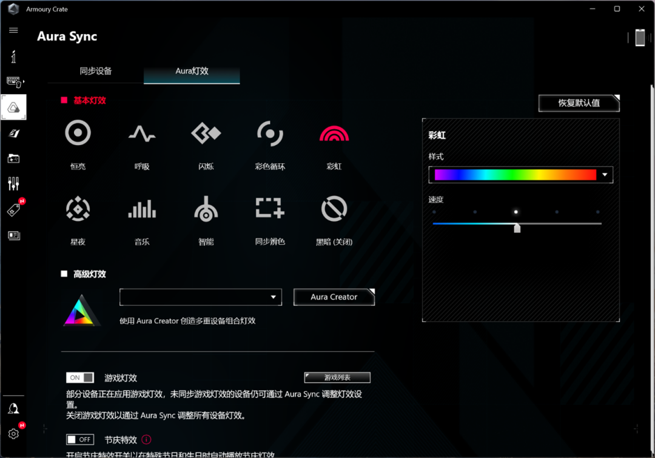Select the 智能 smart effect icon
Viewport: 655px width, 458px height.
[206, 209]
